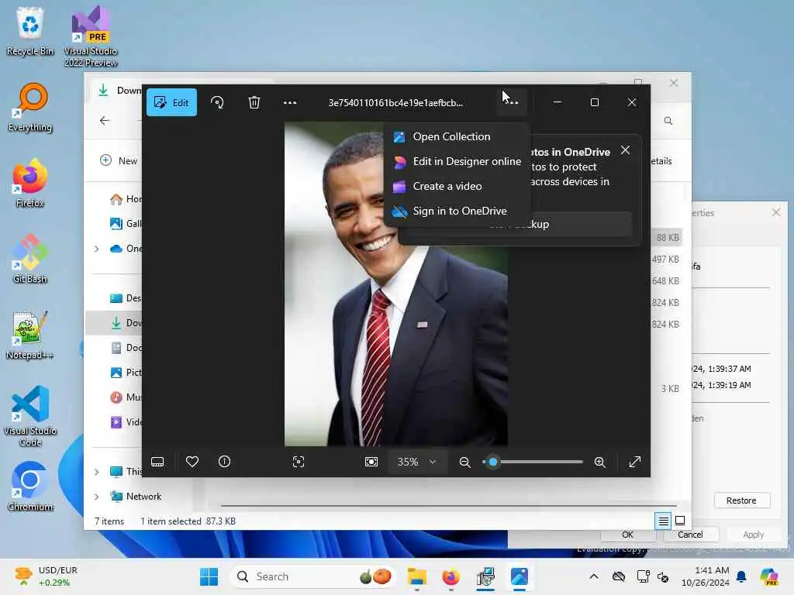
Task: Select Documents in Explorer sidebar
Action: click(125, 348)
